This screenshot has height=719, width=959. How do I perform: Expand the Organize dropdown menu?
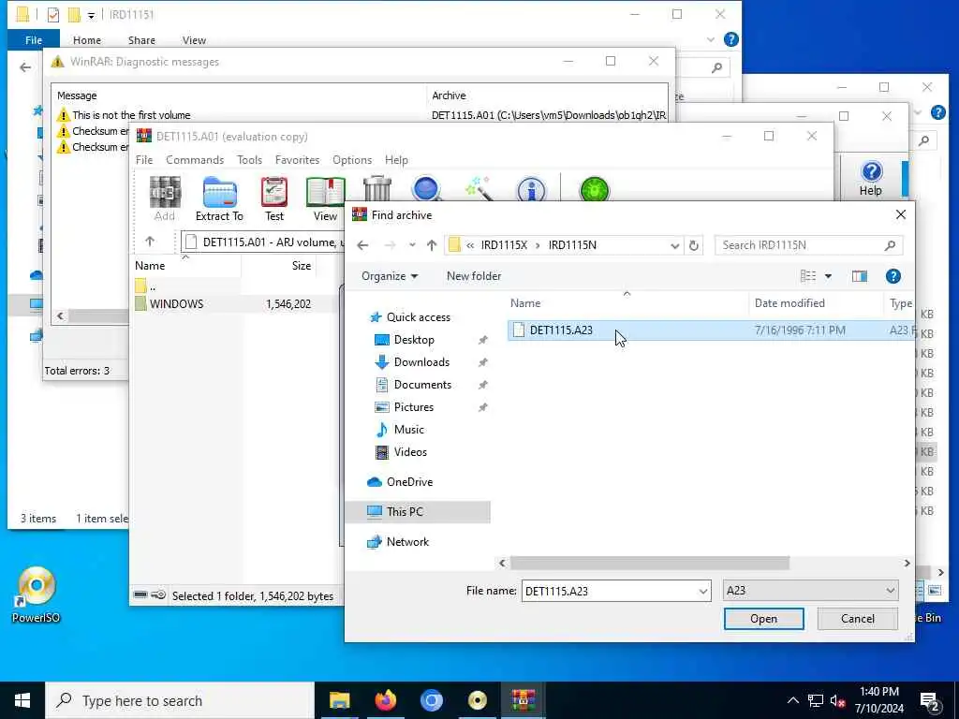tap(390, 276)
